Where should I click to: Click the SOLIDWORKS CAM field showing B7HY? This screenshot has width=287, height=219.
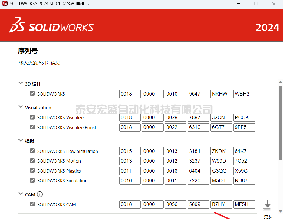pos(221,204)
